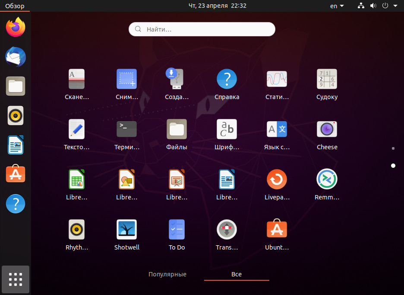Go to first app page indicator
This screenshot has width=404, height=295.
point(393,148)
